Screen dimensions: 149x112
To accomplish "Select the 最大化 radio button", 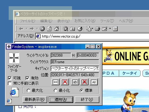I will [29, 91].
